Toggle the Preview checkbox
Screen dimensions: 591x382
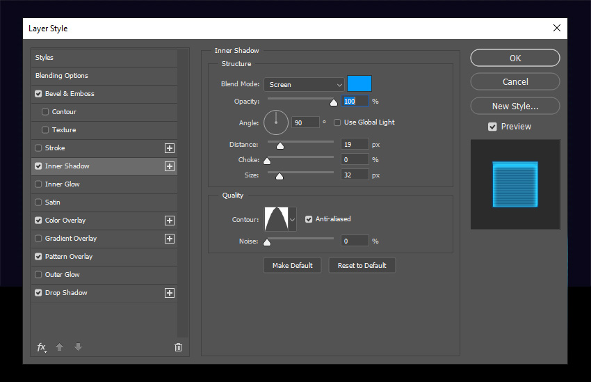click(x=492, y=127)
